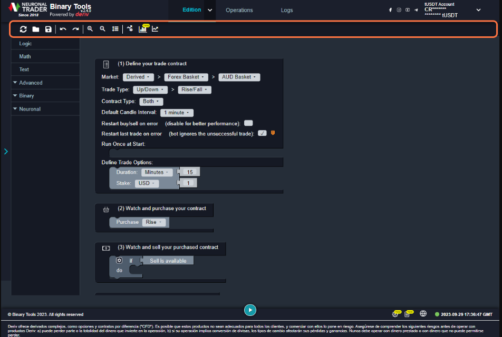502x337 pixels.
Task: Change Default Candle Interval from 1 minute
Action: [177, 112]
